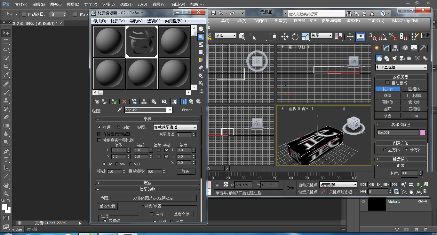Select the Photoshop Hand tool

click(x=6, y=185)
